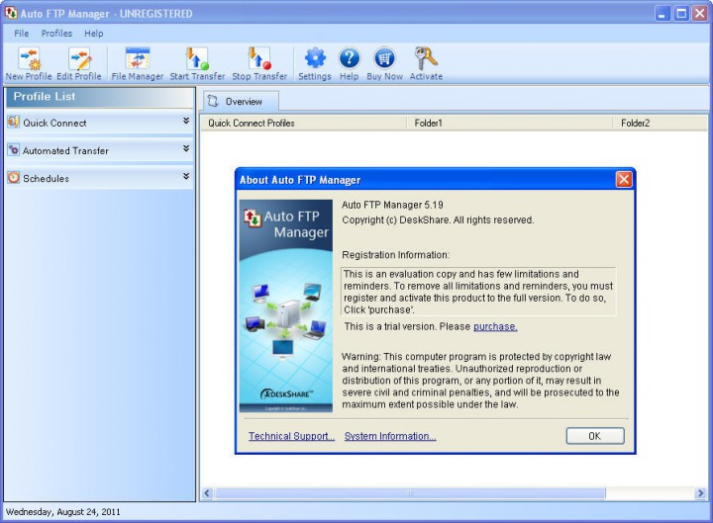This screenshot has height=523, width=713.
Task: Maximize the Auto FTP Manager window
Action: (681, 13)
